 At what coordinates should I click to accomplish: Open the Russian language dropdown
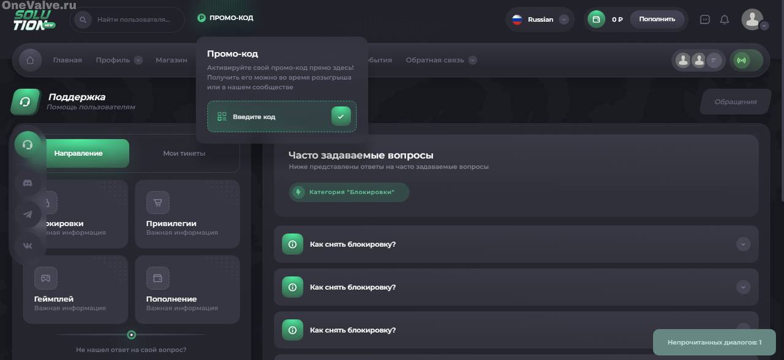540,20
